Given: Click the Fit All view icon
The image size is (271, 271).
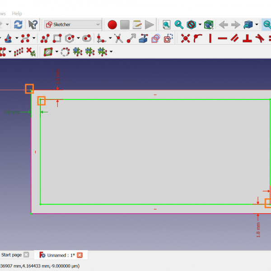Looking at the screenshot, I should [167, 24].
